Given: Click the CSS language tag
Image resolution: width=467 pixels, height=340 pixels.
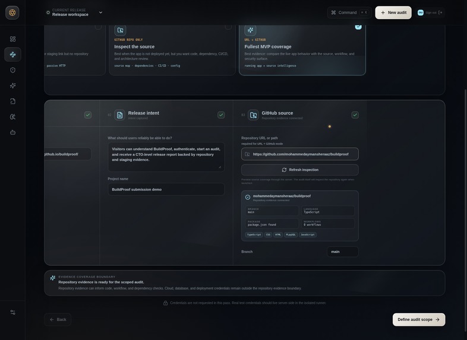Looking at the screenshot, I should coord(268,235).
